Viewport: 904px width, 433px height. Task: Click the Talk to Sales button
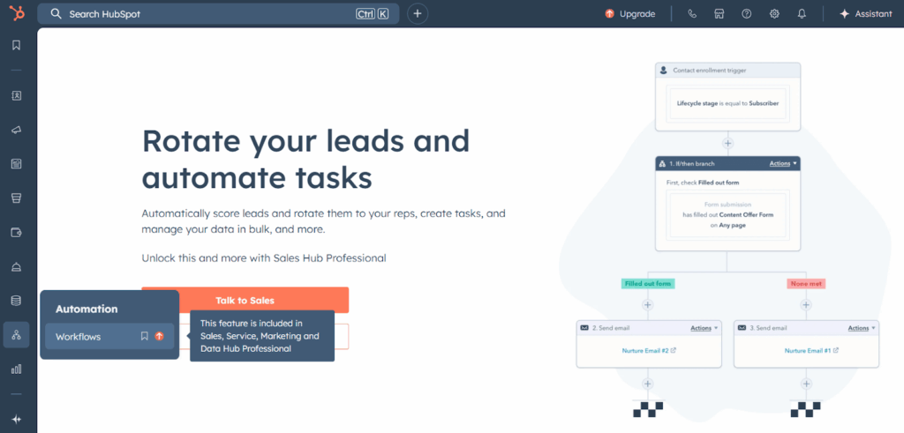tap(245, 300)
